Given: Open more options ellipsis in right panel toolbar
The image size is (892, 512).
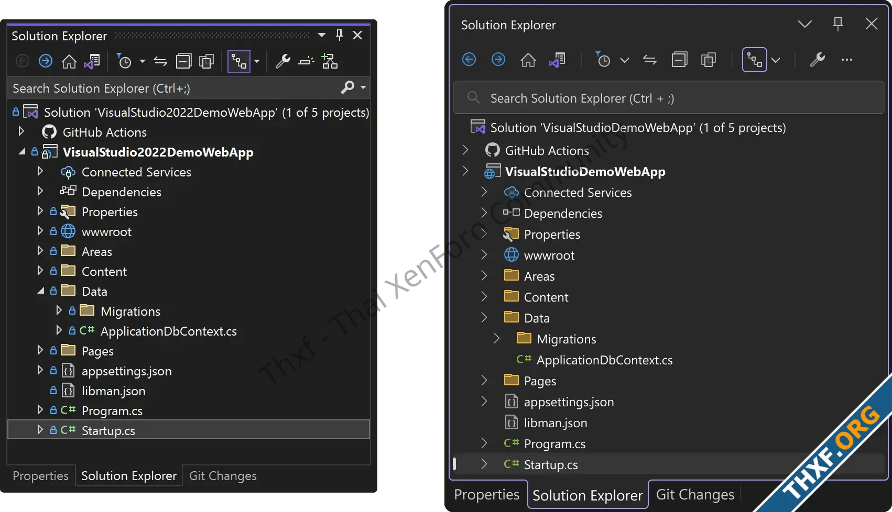Looking at the screenshot, I should point(847,60).
